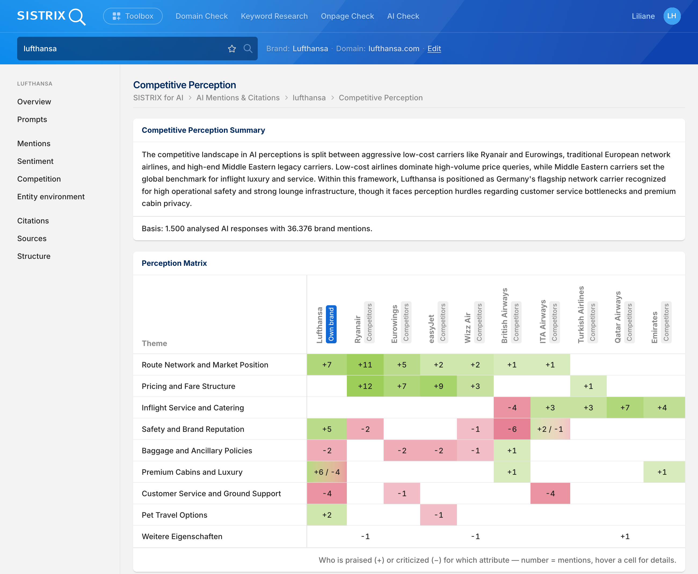Open the Sentiment section
698x574 pixels.
click(x=35, y=161)
